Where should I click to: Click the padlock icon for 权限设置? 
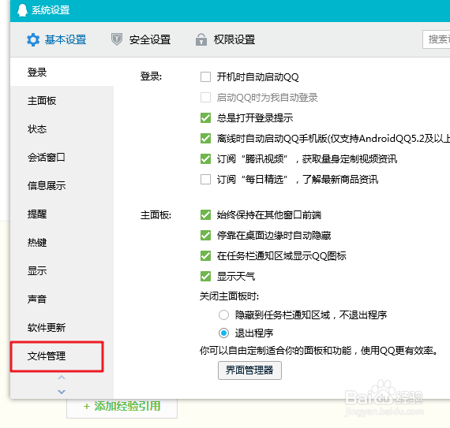(201, 39)
